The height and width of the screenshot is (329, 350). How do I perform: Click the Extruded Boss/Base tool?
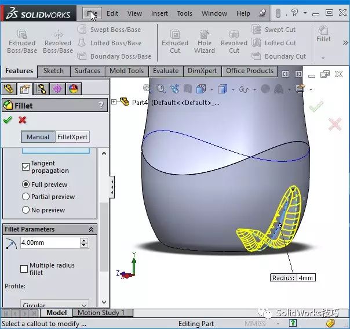[x=22, y=42]
